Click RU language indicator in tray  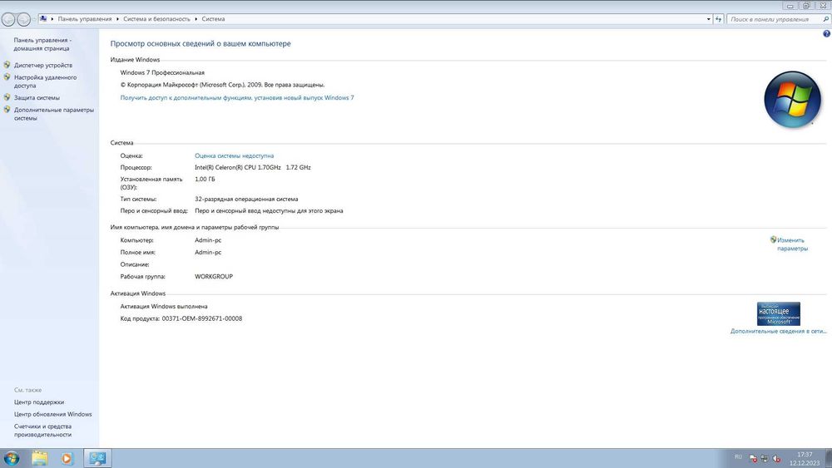point(738,457)
